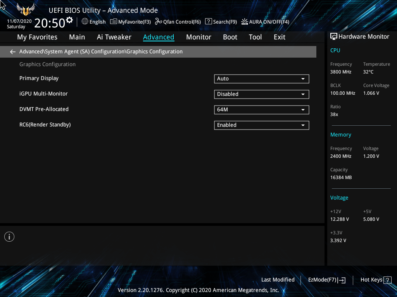Open clock settings gear icon
The image size is (397, 297).
(69, 20)
